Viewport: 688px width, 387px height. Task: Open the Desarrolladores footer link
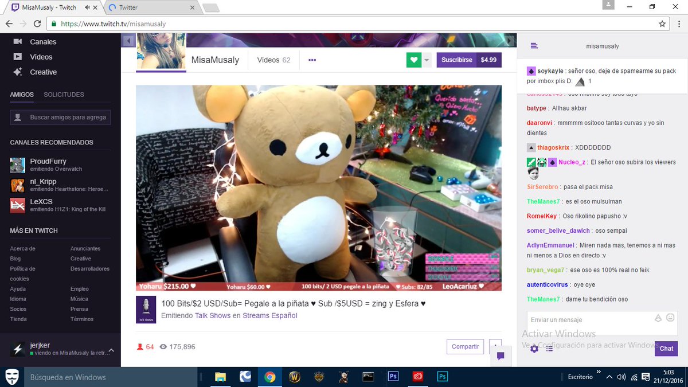tap(90, 269)
